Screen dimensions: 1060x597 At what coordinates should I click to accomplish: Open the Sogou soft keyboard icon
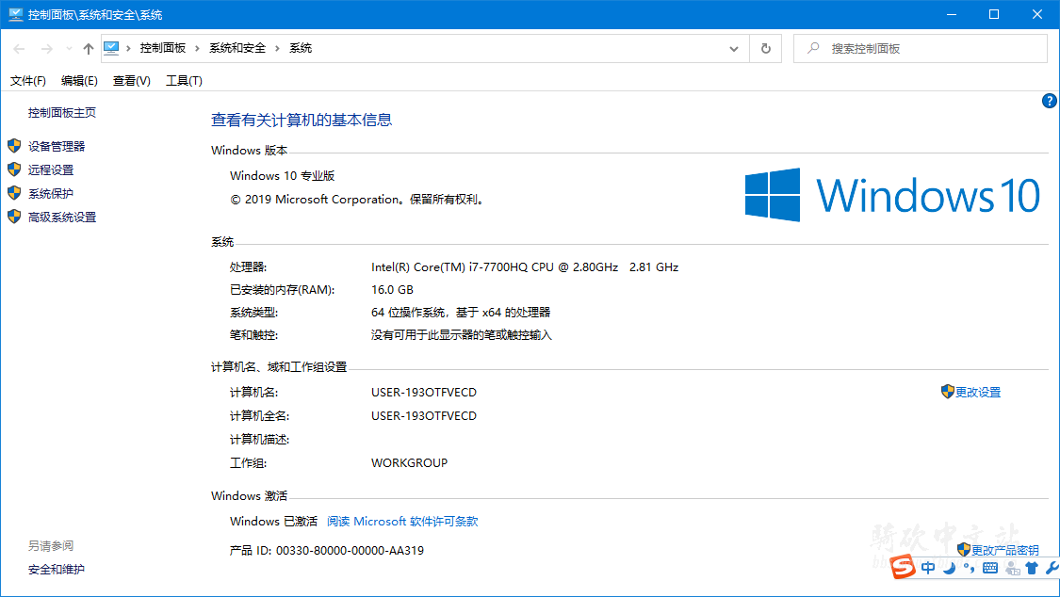coord(990,568)
